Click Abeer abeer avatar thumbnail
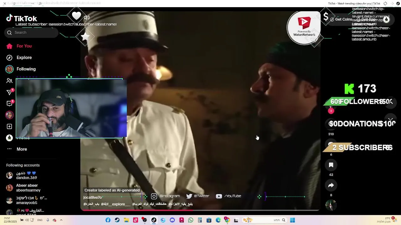The width and height of the screenshot is (401, 225). click(10, 188)
